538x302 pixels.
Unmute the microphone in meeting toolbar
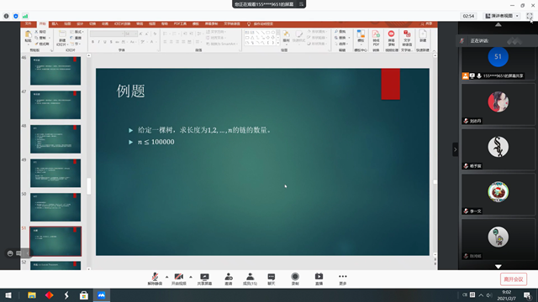pos(155,279)
